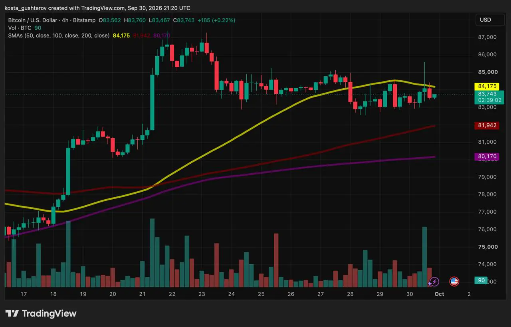Viewport: 511px width, 327px height.
Task: Click the 86,000 price scale label
Action: click(x=487, y=54)
